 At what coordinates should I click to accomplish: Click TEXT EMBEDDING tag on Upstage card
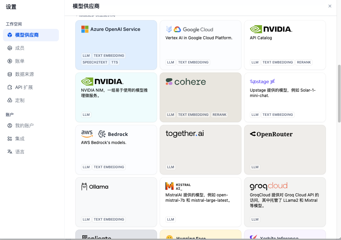(278, 114)
